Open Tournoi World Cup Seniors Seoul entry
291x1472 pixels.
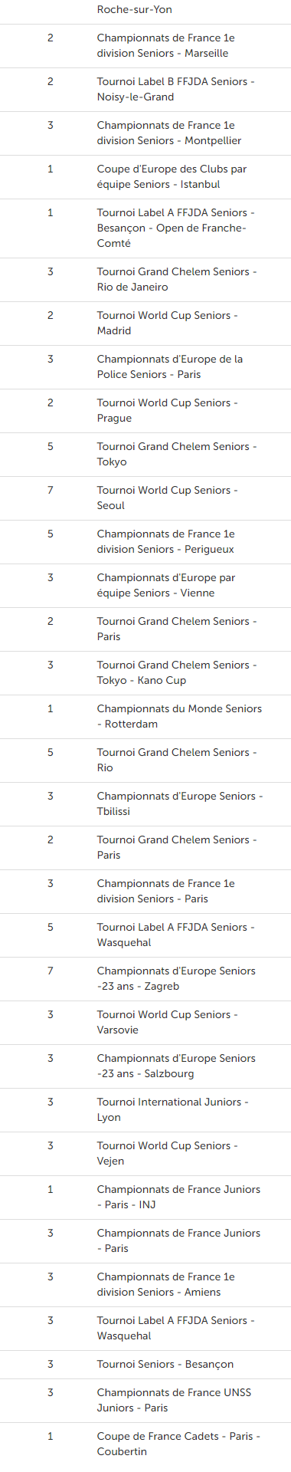pos(145,498)
